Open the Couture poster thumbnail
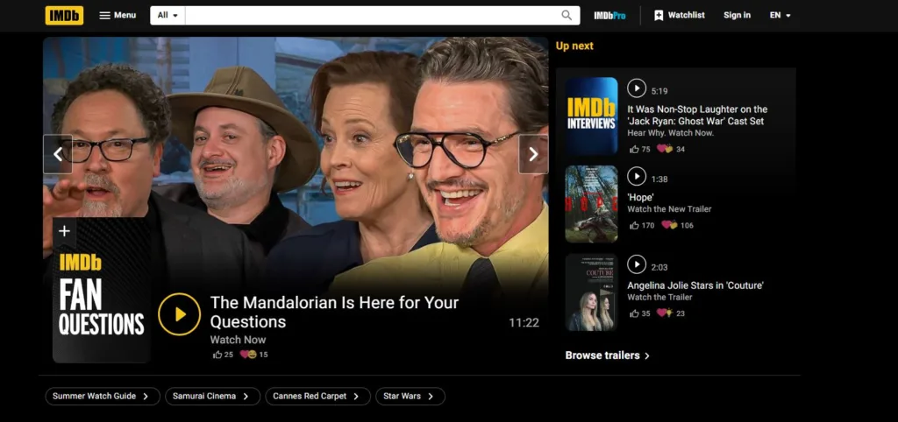This screenshot has height=422, width=898. 592,292
